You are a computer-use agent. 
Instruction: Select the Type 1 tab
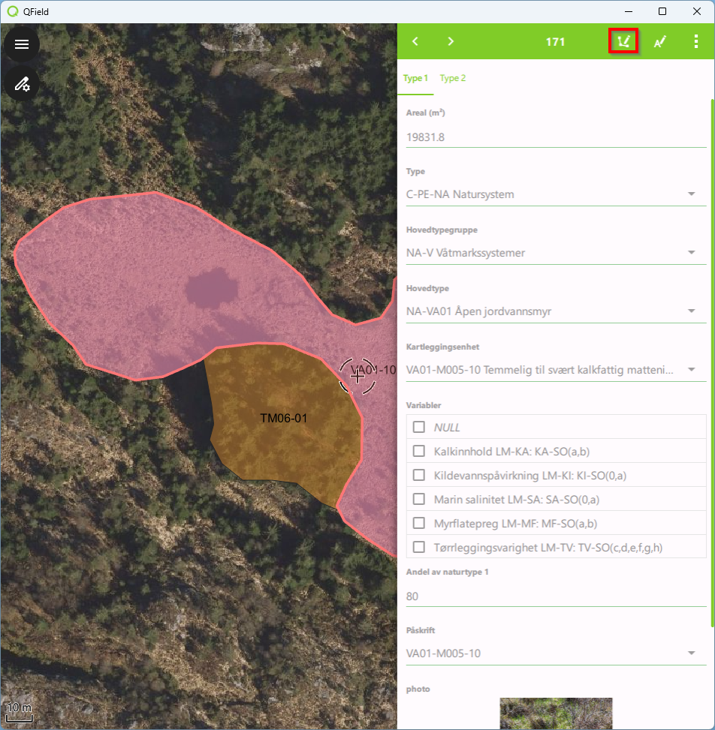[415, 78]
